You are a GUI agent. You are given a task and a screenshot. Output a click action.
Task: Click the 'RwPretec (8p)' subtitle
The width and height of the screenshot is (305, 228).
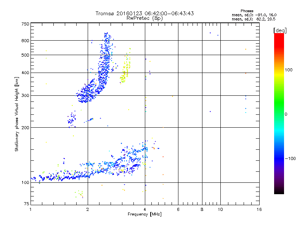point(144,18)
